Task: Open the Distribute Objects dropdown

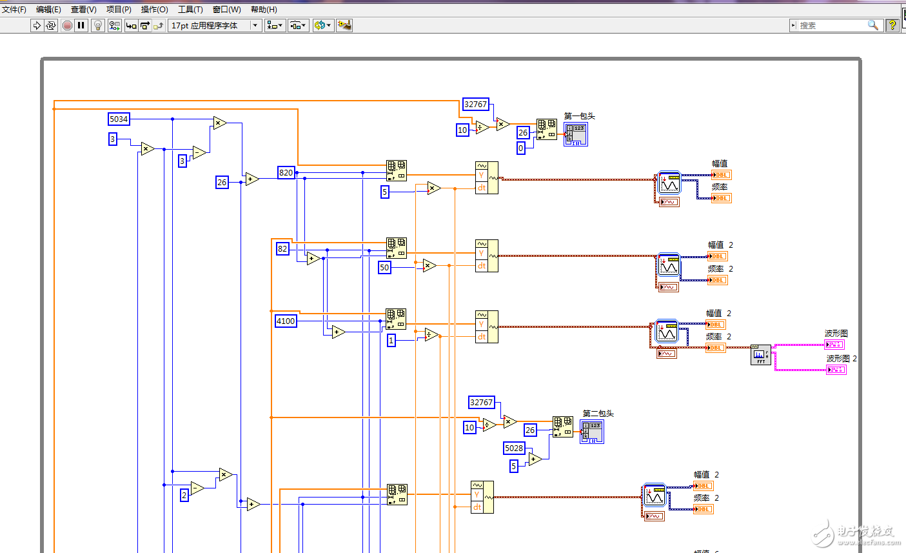Action: pos(298,25)
